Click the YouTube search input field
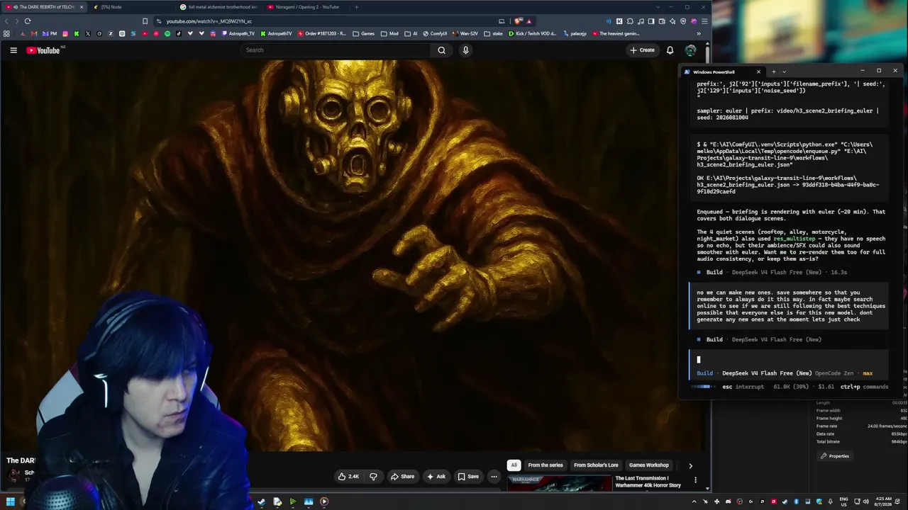 335,50
